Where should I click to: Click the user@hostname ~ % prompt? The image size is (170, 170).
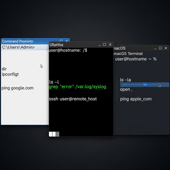[136, 59]
